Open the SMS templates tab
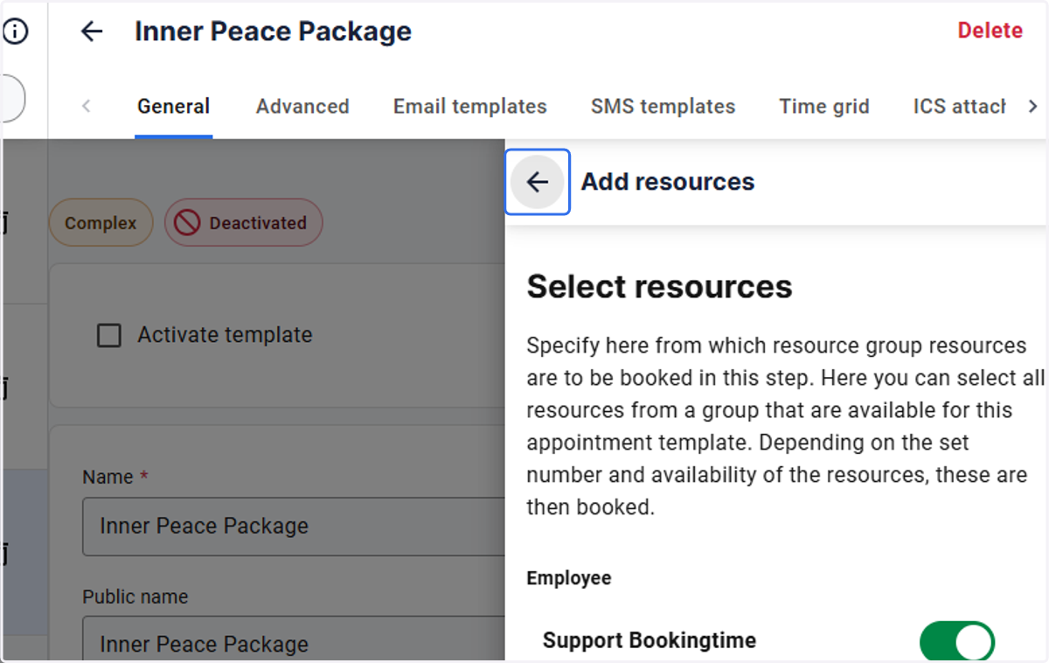 (x=663, y=107)
